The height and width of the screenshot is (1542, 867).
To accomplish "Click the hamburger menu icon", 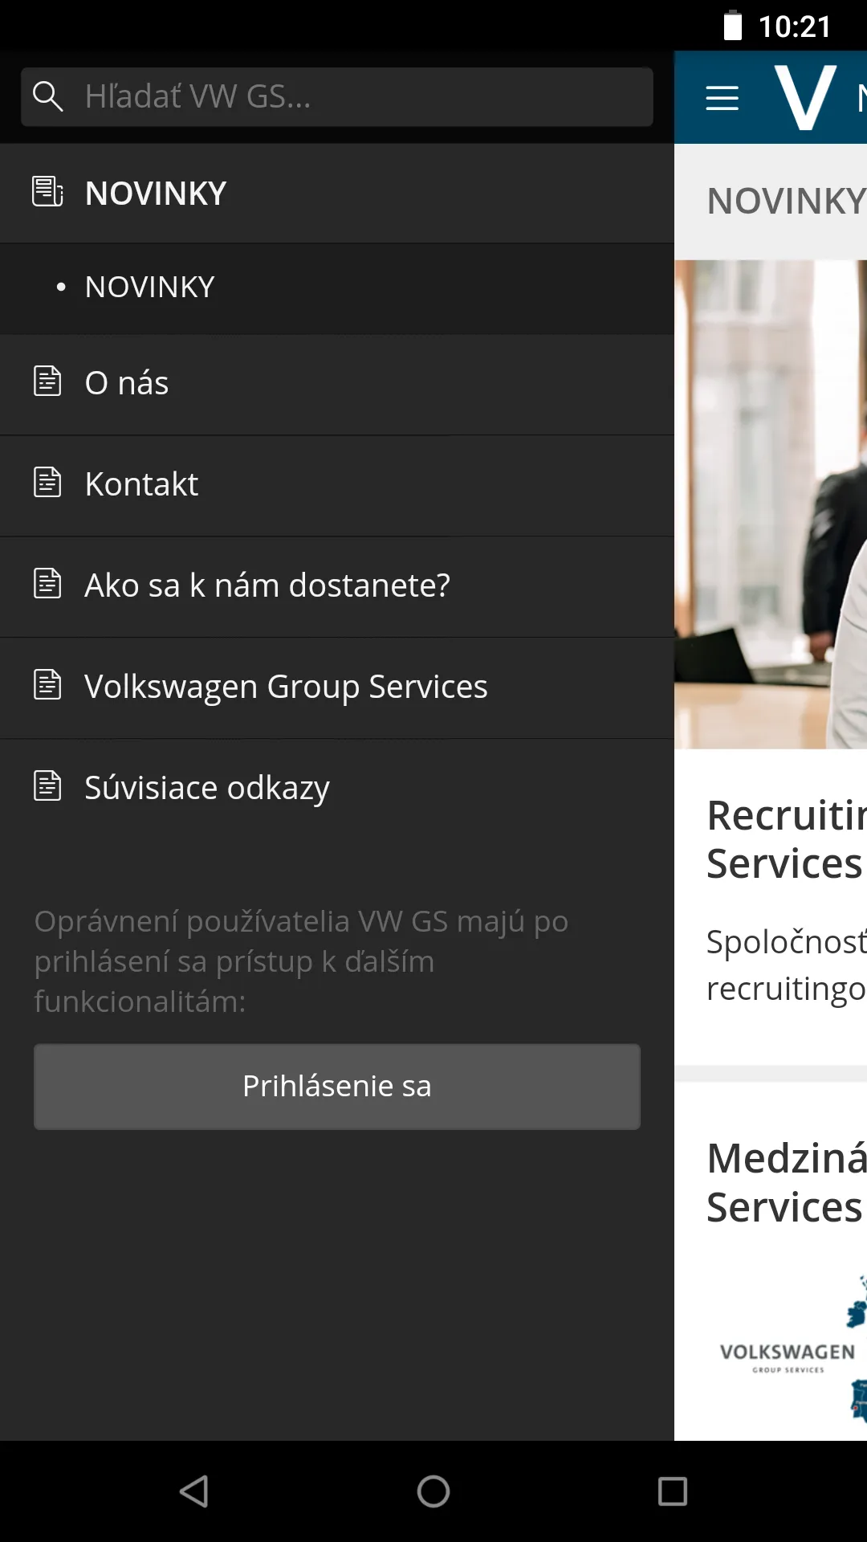I will point(722,98).
